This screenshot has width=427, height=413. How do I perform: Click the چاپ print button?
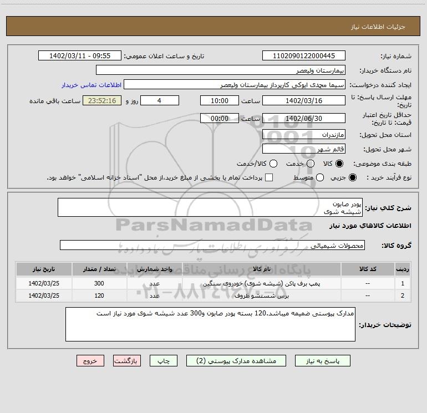tap(164, 361)
